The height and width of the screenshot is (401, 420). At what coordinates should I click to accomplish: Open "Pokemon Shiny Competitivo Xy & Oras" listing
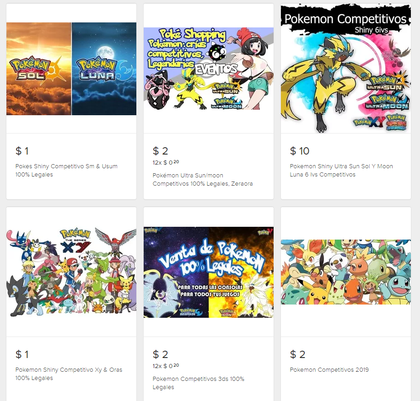point(69,374)
